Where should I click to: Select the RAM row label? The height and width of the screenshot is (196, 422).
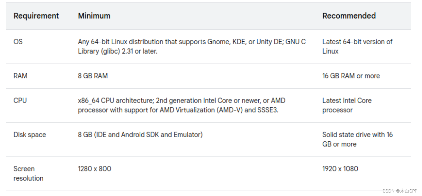point(20,76)
